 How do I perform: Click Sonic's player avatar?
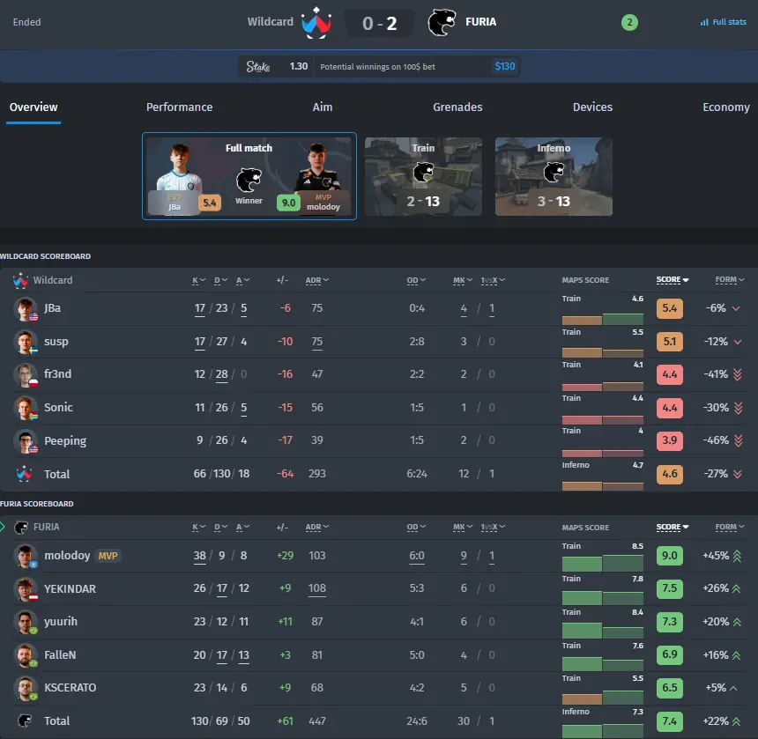26,408
